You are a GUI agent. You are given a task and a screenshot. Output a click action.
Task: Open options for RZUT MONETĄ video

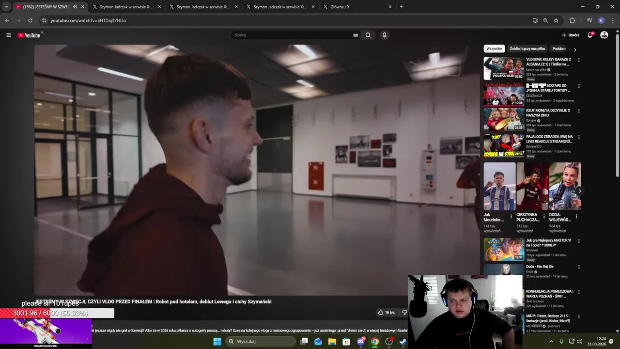click(x=579, y=111)
